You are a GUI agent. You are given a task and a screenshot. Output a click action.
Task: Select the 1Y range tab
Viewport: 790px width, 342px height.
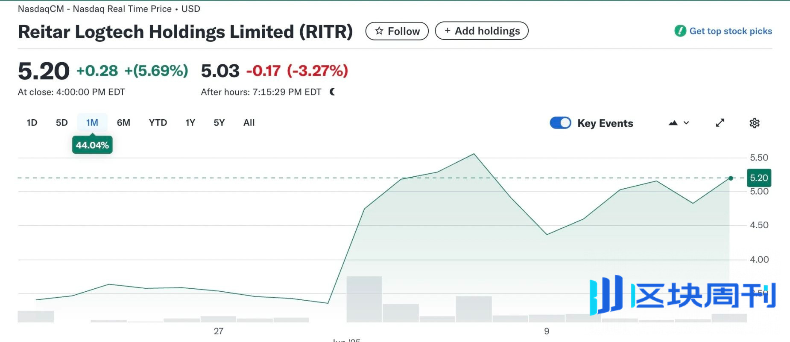click(190, 123)
